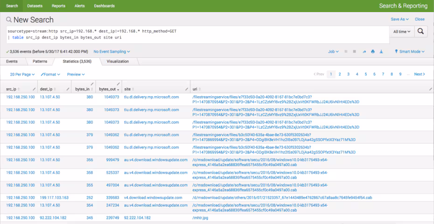Sort the table by bytes_in column
This screenshot has height=224, width=434.
pos(82,89)
